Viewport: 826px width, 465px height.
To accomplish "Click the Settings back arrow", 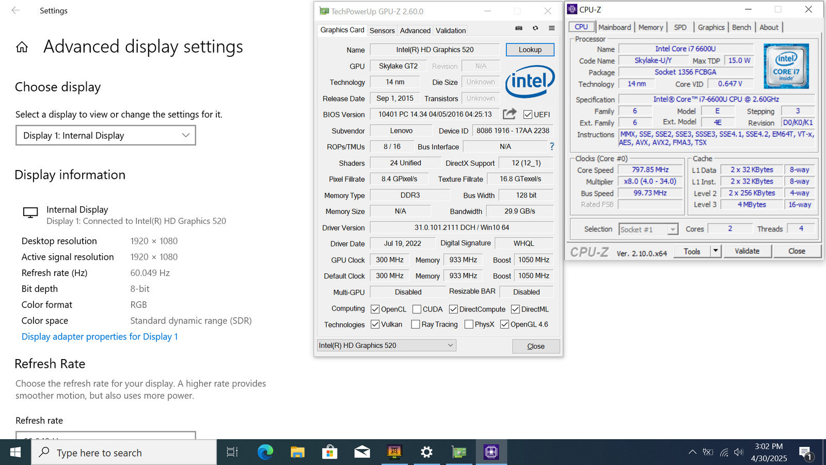I will [x=15, y=10].
